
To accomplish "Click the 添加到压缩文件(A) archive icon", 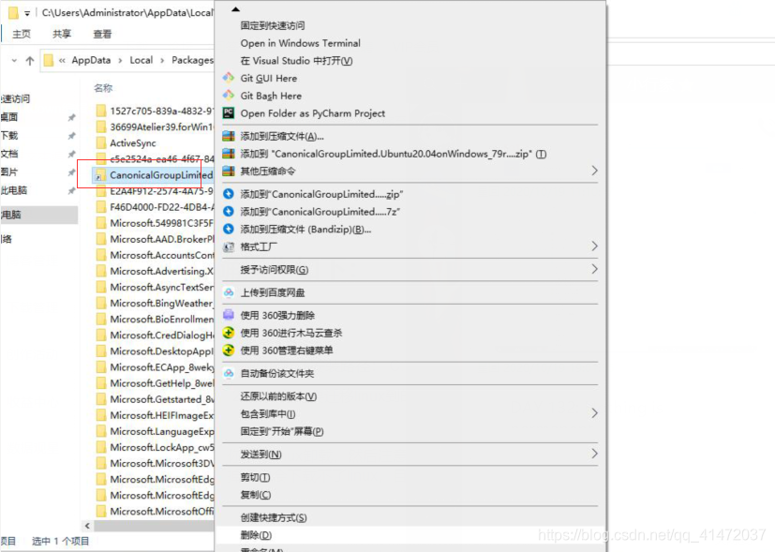I will (x=229, y=136).
